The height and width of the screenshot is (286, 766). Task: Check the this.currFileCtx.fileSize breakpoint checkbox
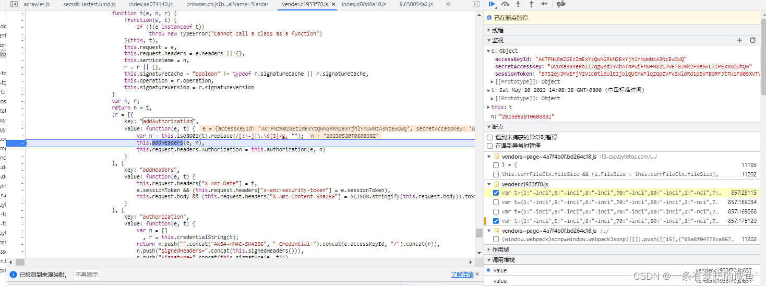[x=496, y=174]
